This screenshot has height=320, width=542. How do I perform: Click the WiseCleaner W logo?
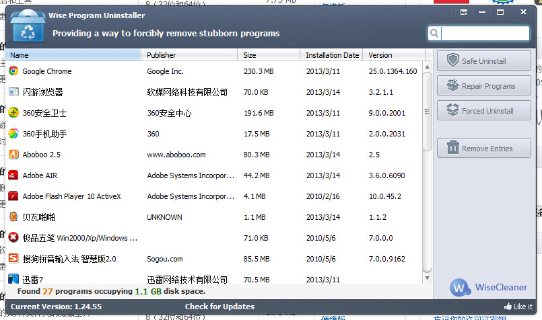tap(460, 288)
